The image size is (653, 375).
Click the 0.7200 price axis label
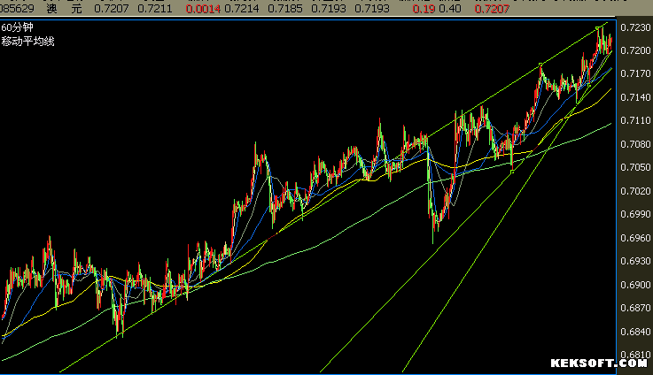[x=635, y=50]
